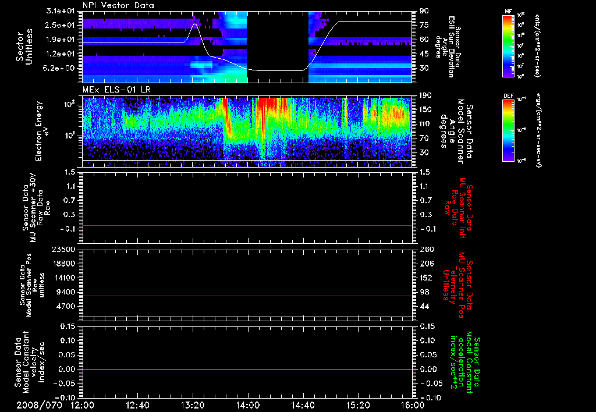
Task: Click the '14100' scanner position tick
Action: pyautogui.click(x=63, y=278)
